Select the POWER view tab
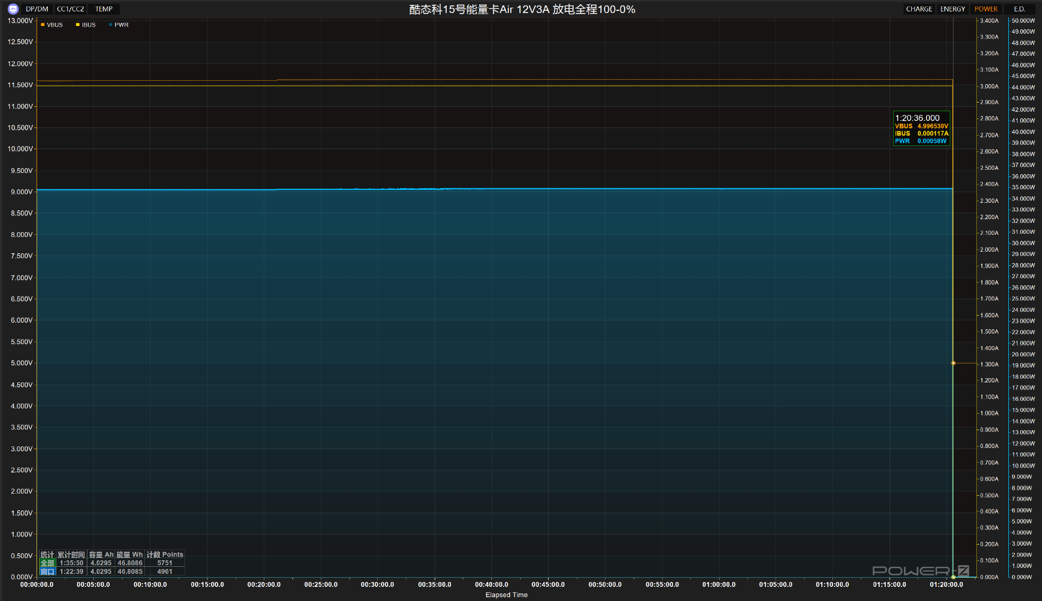Viewport: 1042px width, 601px height. pos(986,9)
